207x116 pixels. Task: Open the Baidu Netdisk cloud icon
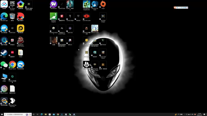tap(4, 5)
